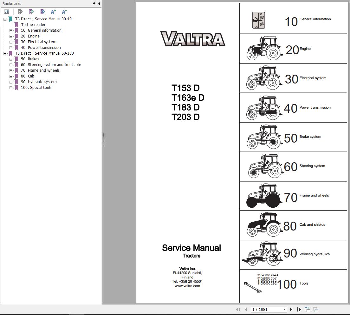This screenshot has height=315, width=350.
Task: Expand the 100. Special tools bookmark
Action: (11, 88)
